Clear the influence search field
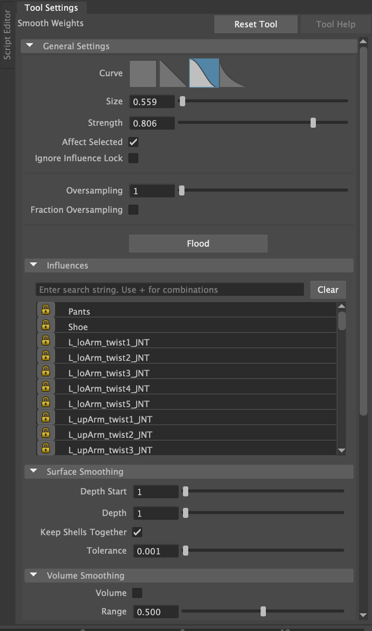Image resolution: width=372 pixels, height=631 pixels. tap(328, 289)
